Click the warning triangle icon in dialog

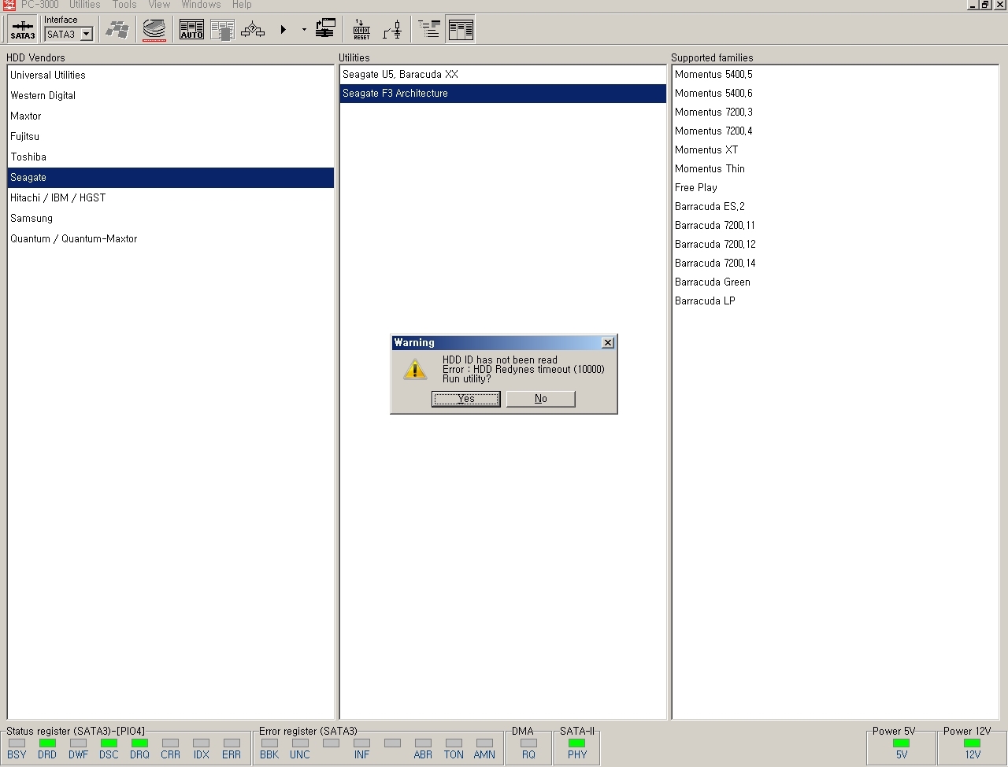click(x=415, y=369)
